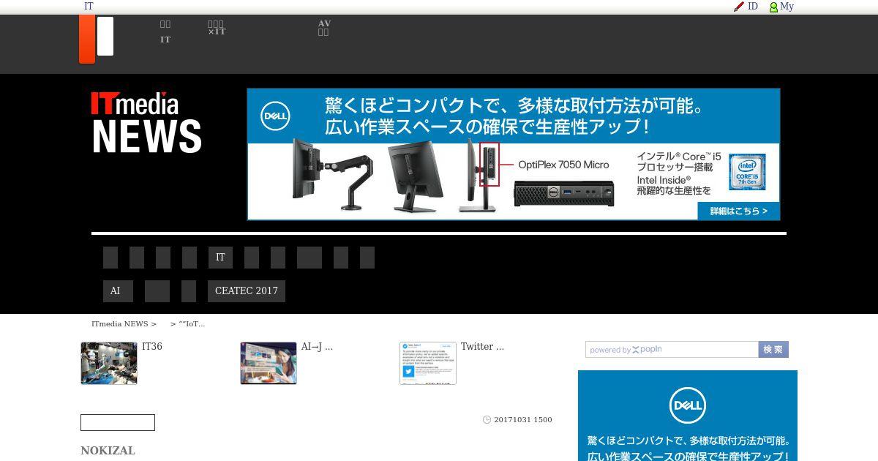Screen dimensions: 878x461
Task: Select the CEATEC 2017 tab
Action: [247, 291]
